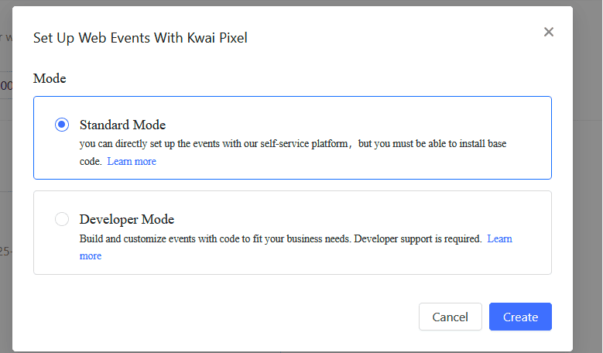Click the Standard Mode description text
603x353 pixels.
click(232, 144)
